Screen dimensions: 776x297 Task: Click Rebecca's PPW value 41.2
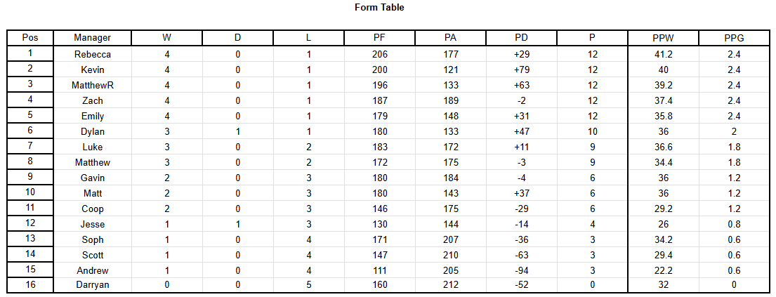663,55
